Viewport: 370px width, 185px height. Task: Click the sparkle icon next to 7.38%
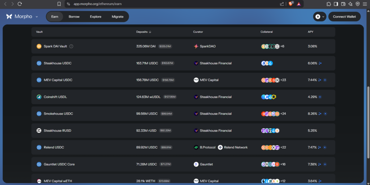320,164
